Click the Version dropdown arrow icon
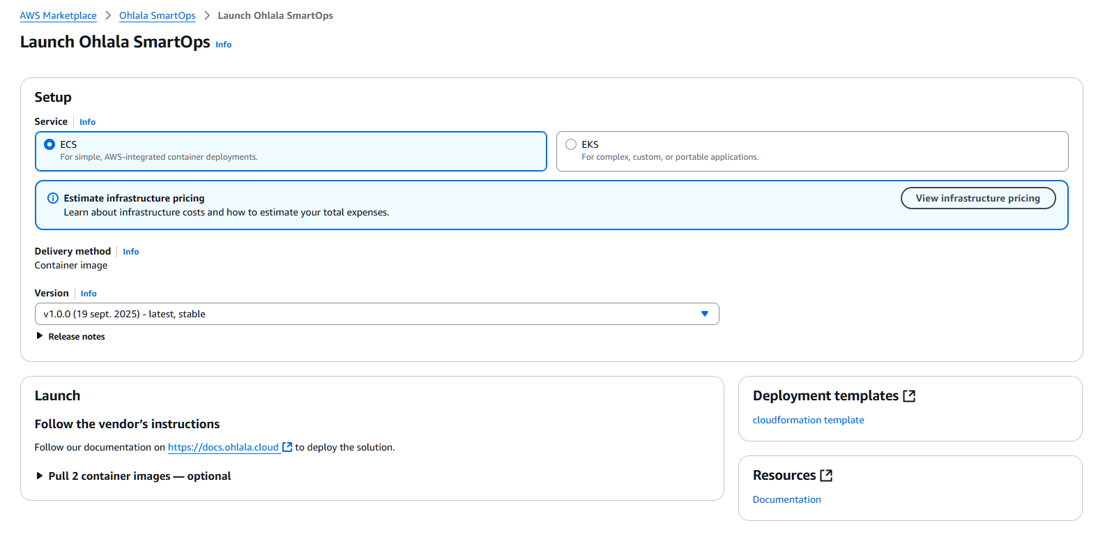The image size is (1105, 537). (x=704, y=314)
